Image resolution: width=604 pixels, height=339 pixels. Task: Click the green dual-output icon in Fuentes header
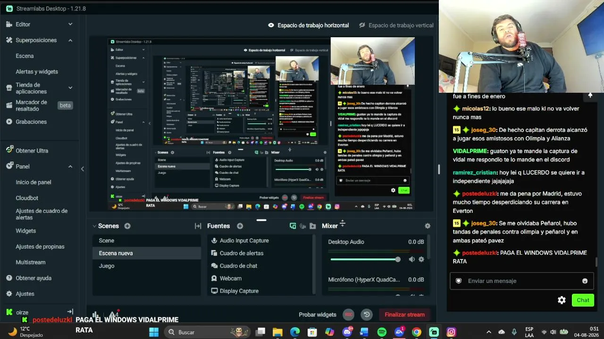293,226
